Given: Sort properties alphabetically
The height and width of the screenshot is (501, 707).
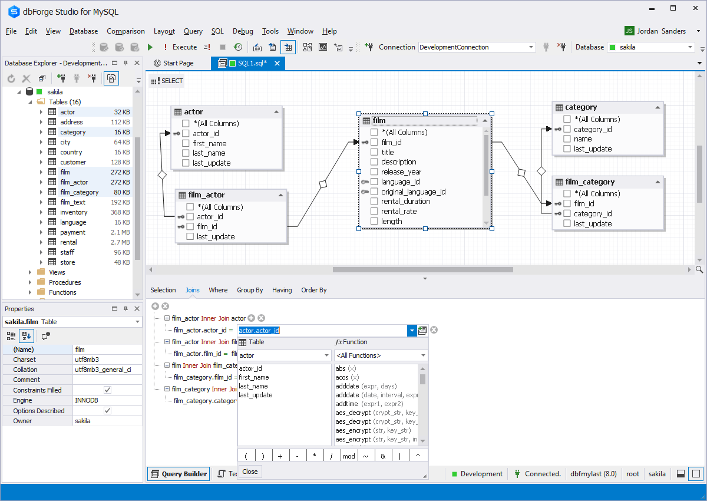Looking at the screenshot, I should (x=26, y=335).
